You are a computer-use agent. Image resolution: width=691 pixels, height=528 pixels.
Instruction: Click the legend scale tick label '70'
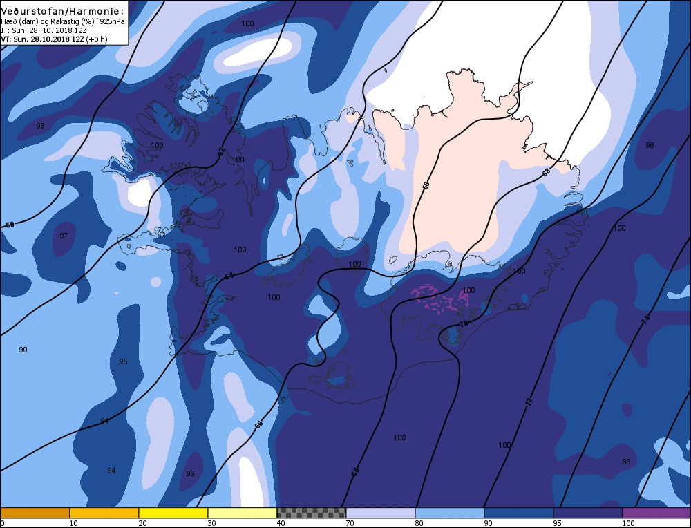(x=350, y=523)
